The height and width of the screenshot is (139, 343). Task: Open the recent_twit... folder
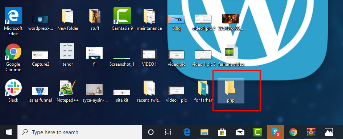tap(149, 88)
